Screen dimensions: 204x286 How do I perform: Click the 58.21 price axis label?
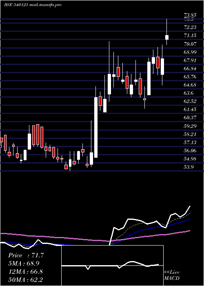(x=191, y=134)
